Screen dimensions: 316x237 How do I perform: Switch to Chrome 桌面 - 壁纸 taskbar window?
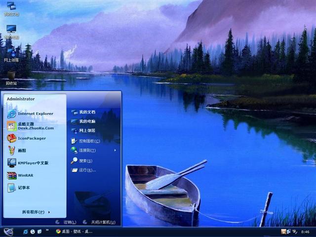74,232
